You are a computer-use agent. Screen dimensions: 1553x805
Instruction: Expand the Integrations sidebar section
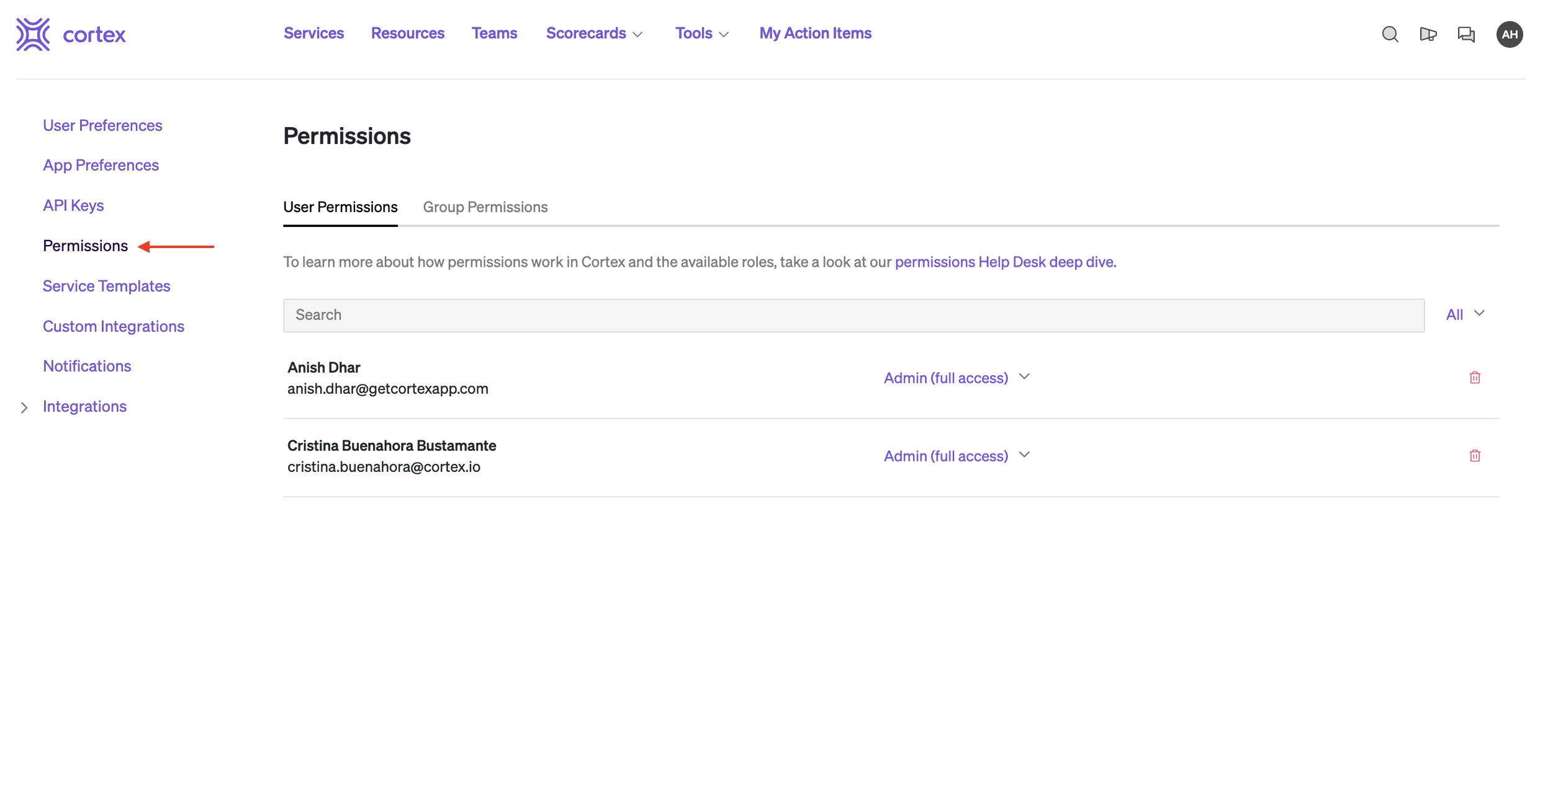click(x=24, y=407)
